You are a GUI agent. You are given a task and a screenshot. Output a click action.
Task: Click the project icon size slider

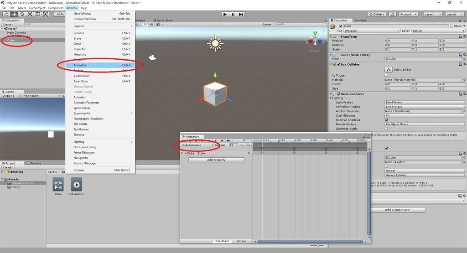click(x=317, y=246)
